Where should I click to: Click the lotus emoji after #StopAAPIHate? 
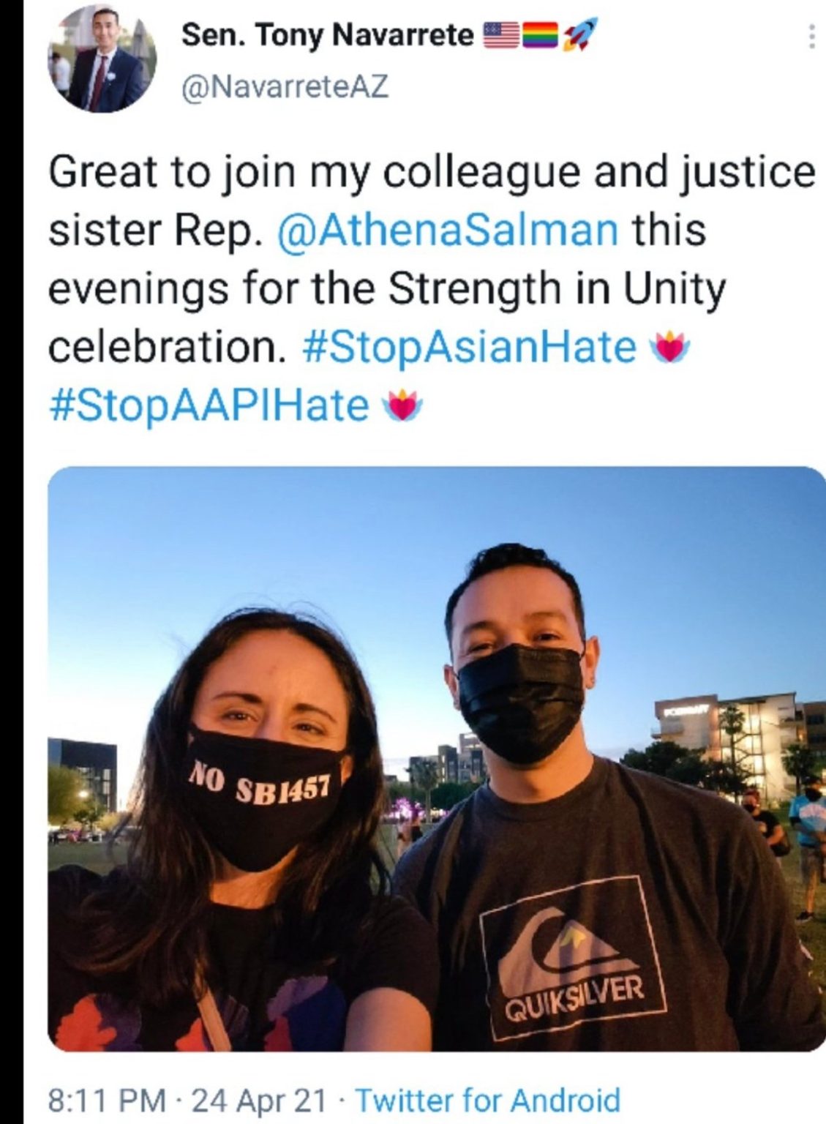[404, 406]
